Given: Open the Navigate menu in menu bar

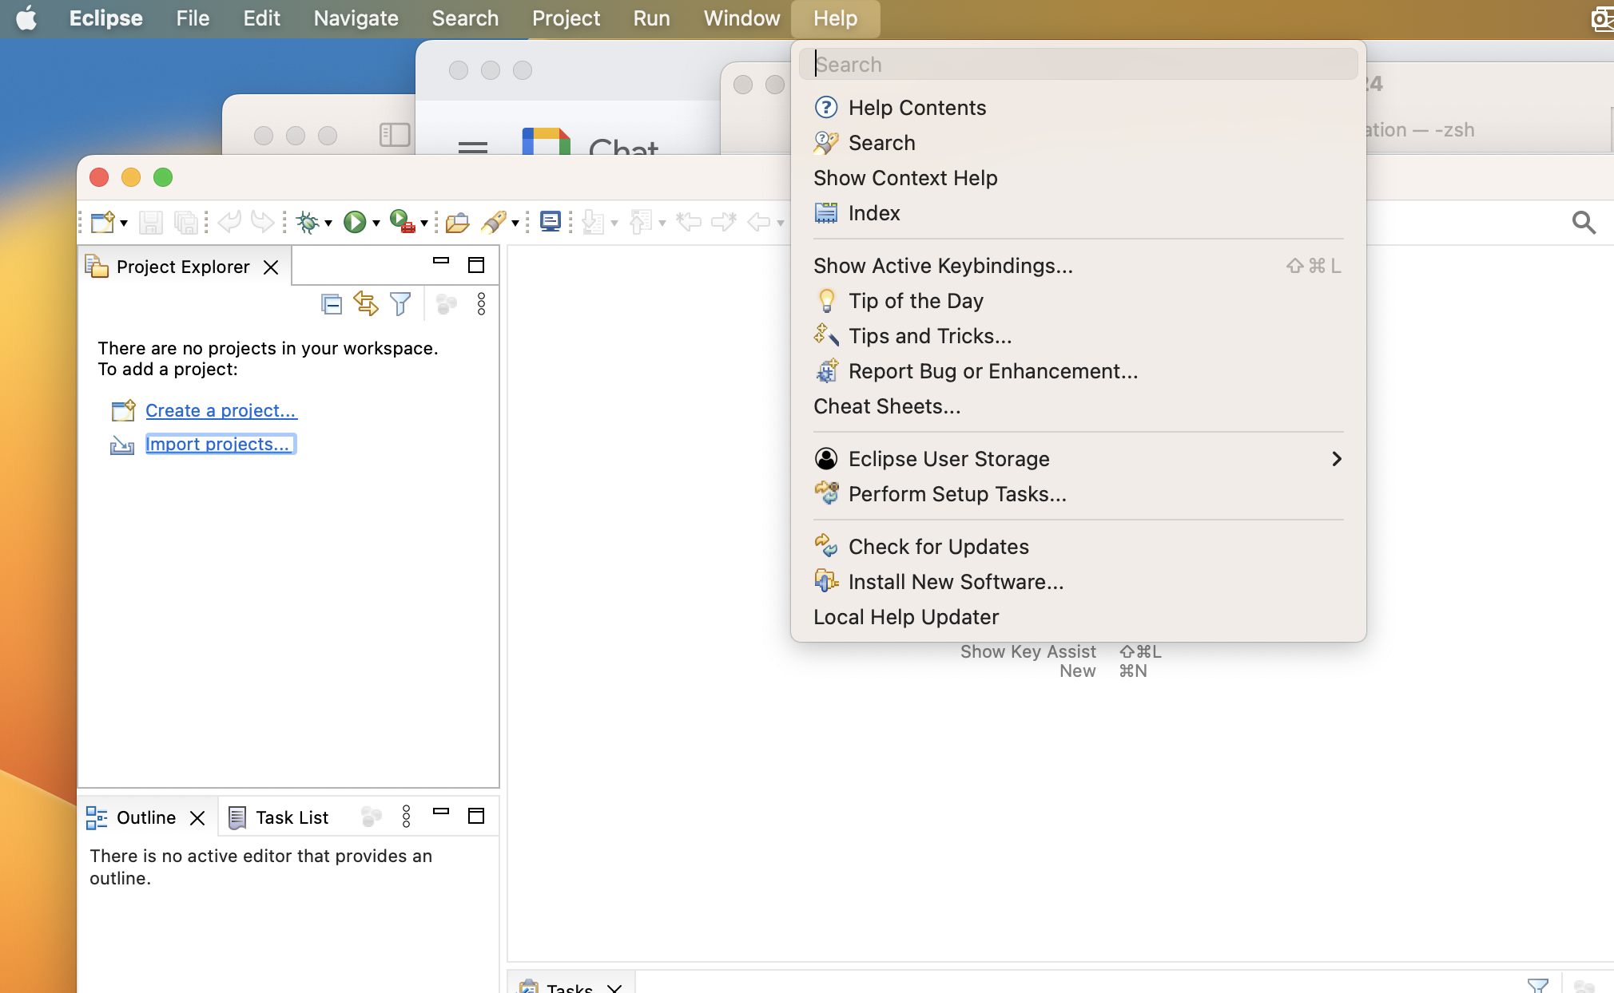Looking at the screenshot, I should (356, 18).
